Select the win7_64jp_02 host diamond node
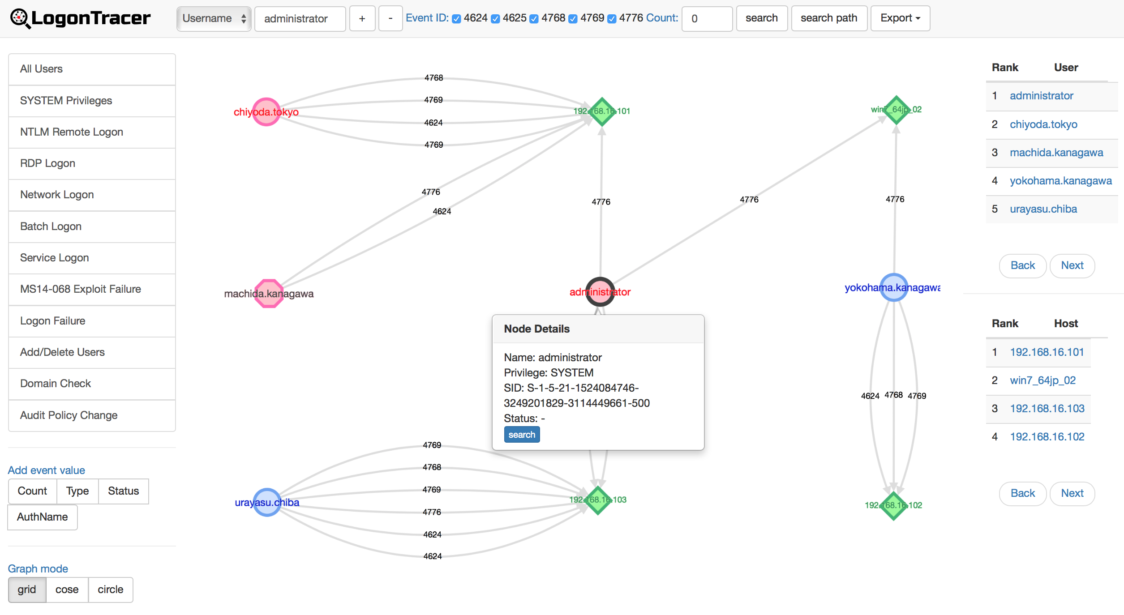Screen dimensions: 1124x615 [896, 110]
